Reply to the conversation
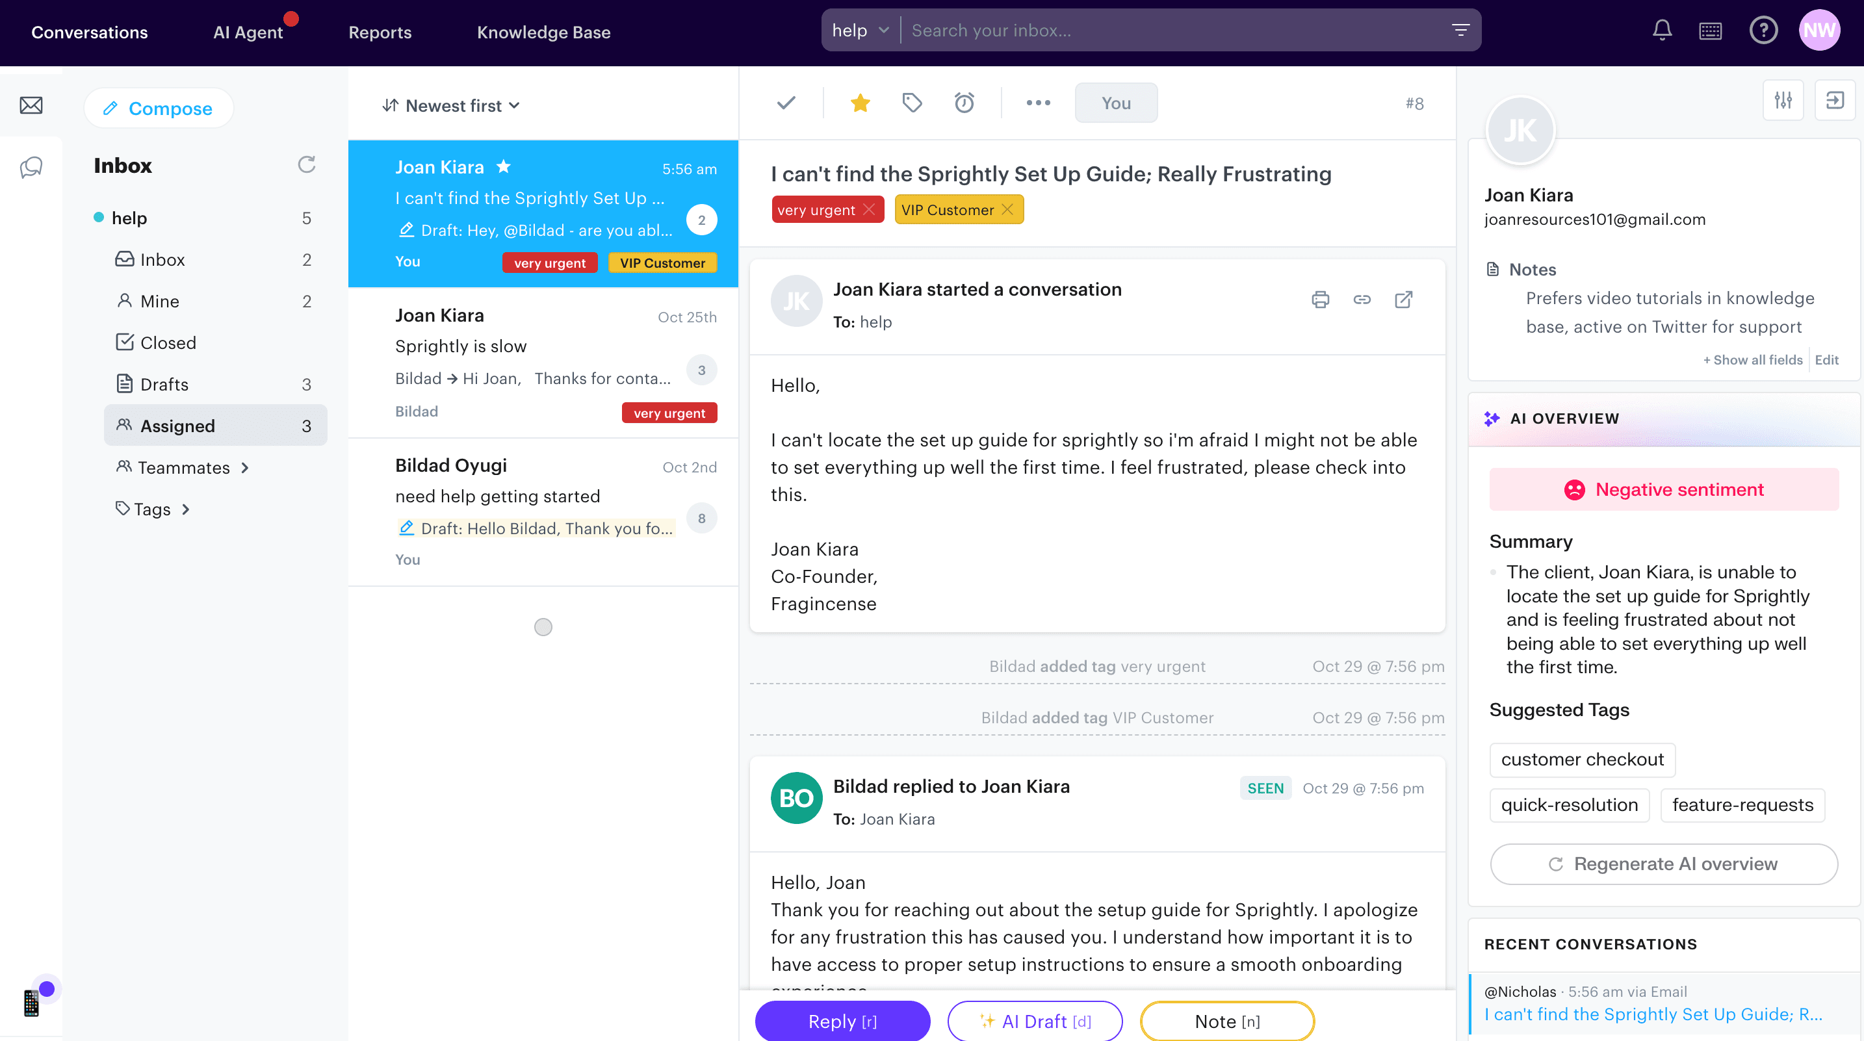This screenshot has height=1041, width=1864. point(842,1021)
